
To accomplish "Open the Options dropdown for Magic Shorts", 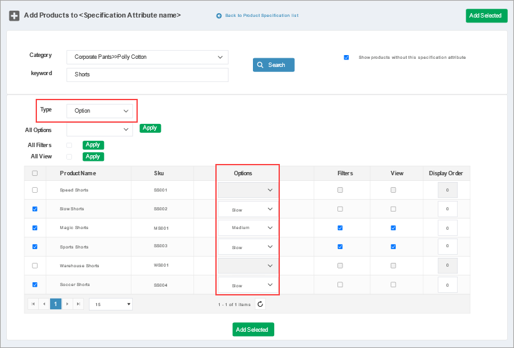I will pos(248,228).
